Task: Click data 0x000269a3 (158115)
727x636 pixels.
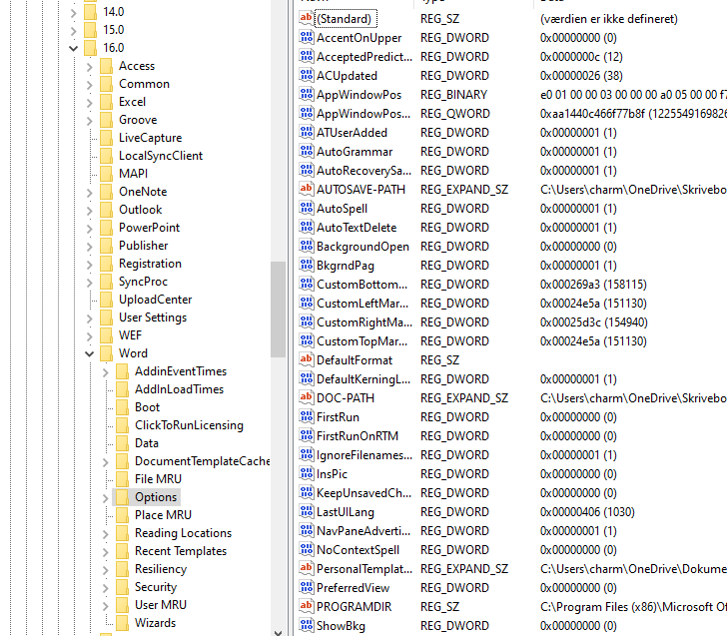Action: pyautogui.click(x=593, y=284)
